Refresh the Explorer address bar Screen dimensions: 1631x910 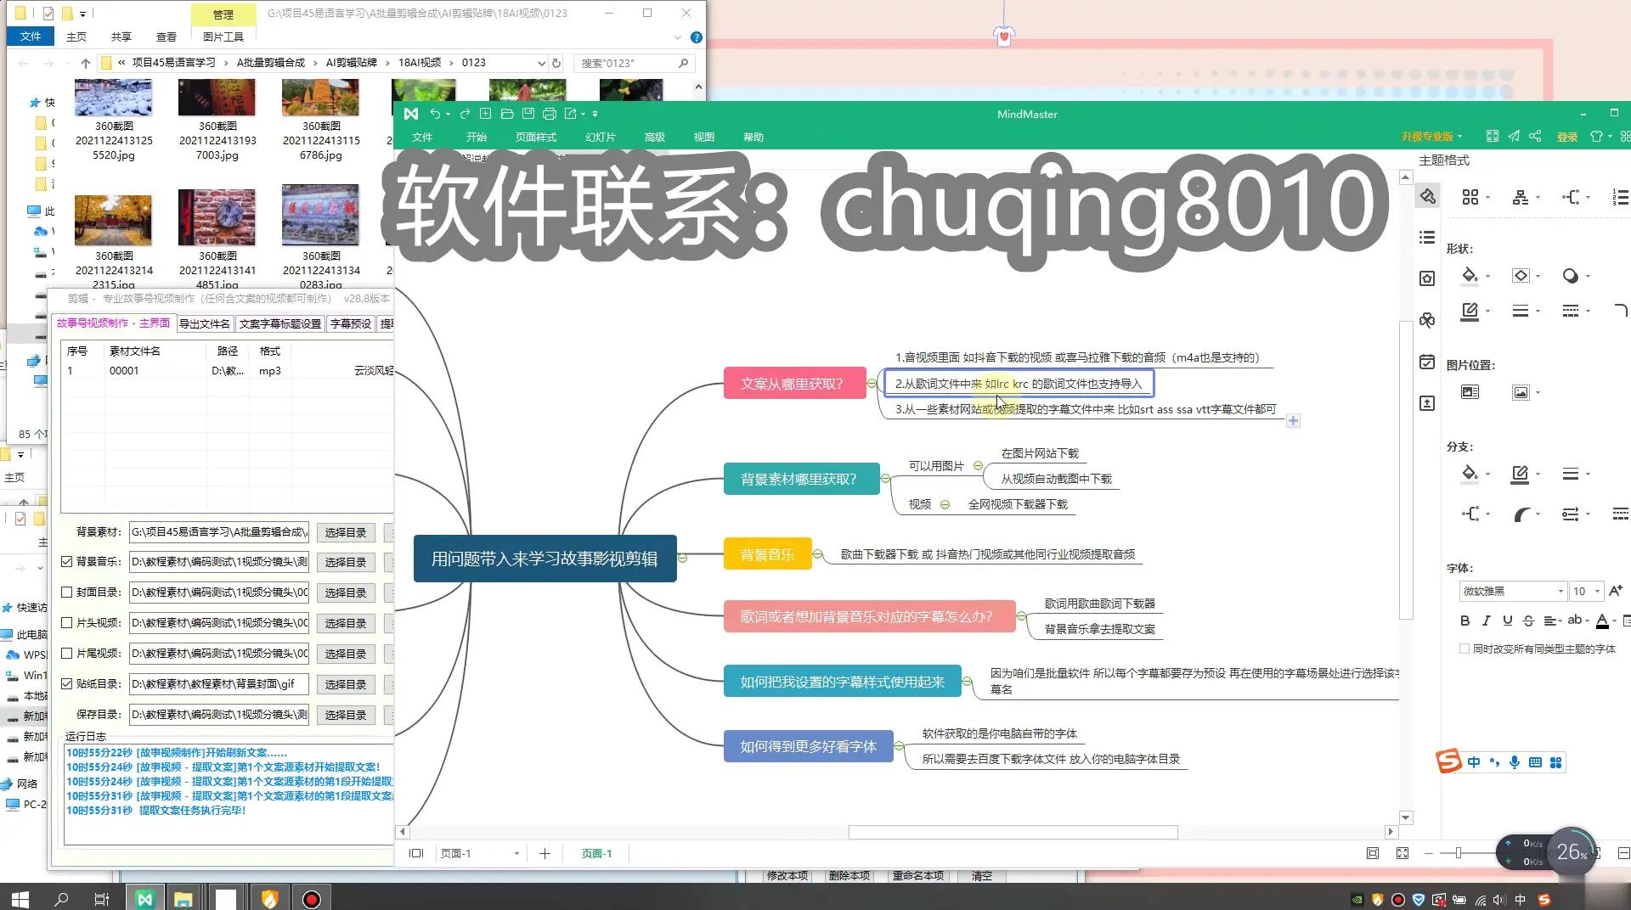pos(556,63)
